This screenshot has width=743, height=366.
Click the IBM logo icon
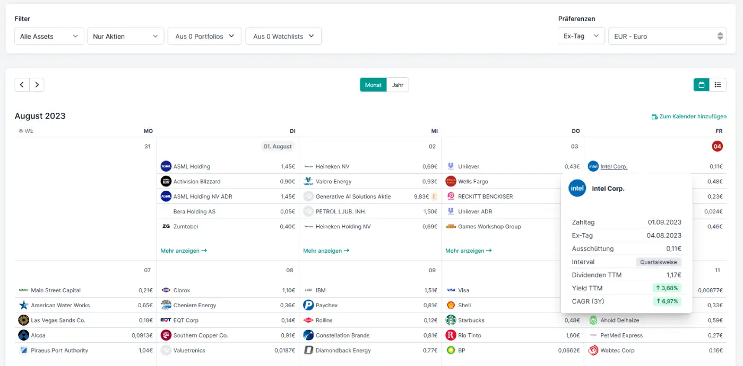point(309,290)
